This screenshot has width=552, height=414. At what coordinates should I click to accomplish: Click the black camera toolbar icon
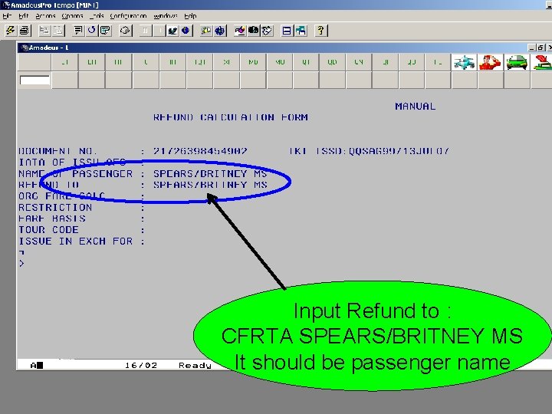[x=253, y=31]
